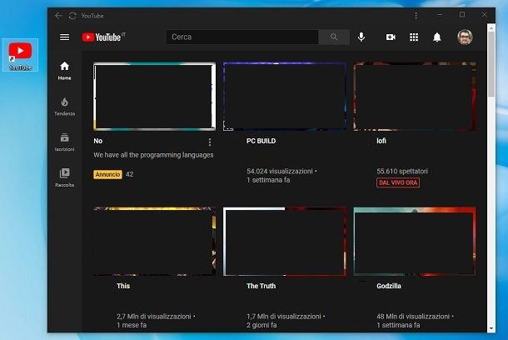Open Tendenze in the sidebar
Image resolution: width=508 pixels, height=340 pixels.
point(64,107)
